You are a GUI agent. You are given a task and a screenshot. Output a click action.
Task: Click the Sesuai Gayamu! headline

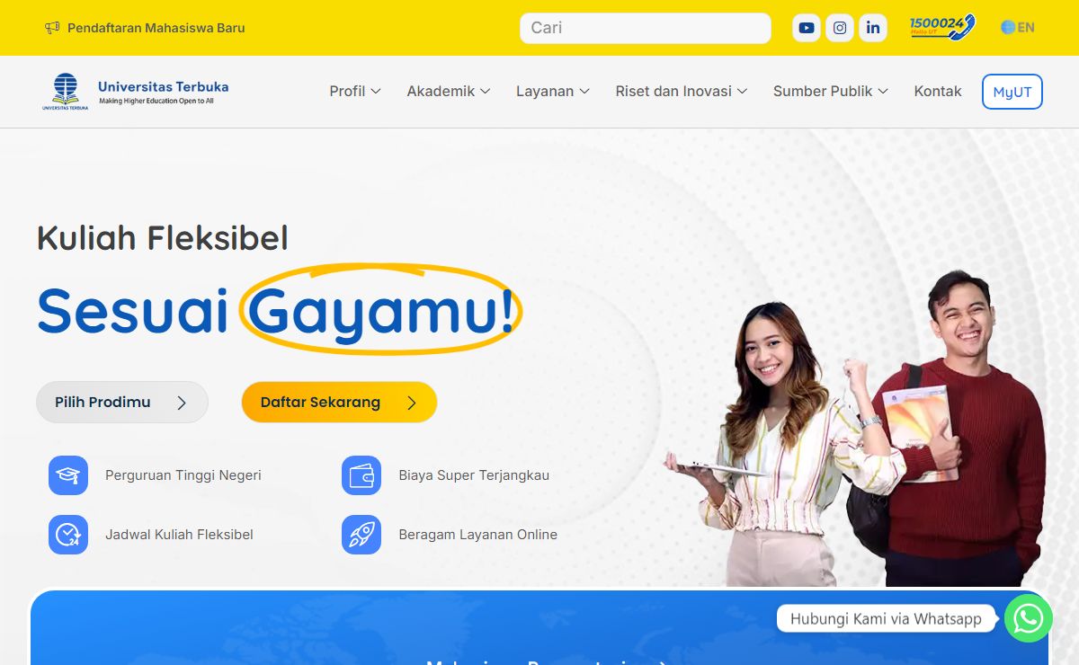coord(279,310)
